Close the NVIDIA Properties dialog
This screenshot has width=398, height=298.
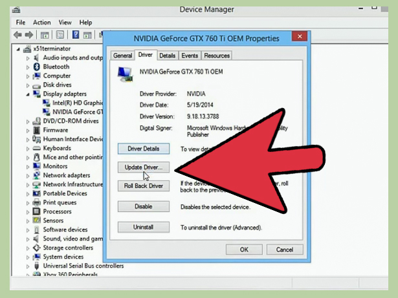click(x=300, y=36)
